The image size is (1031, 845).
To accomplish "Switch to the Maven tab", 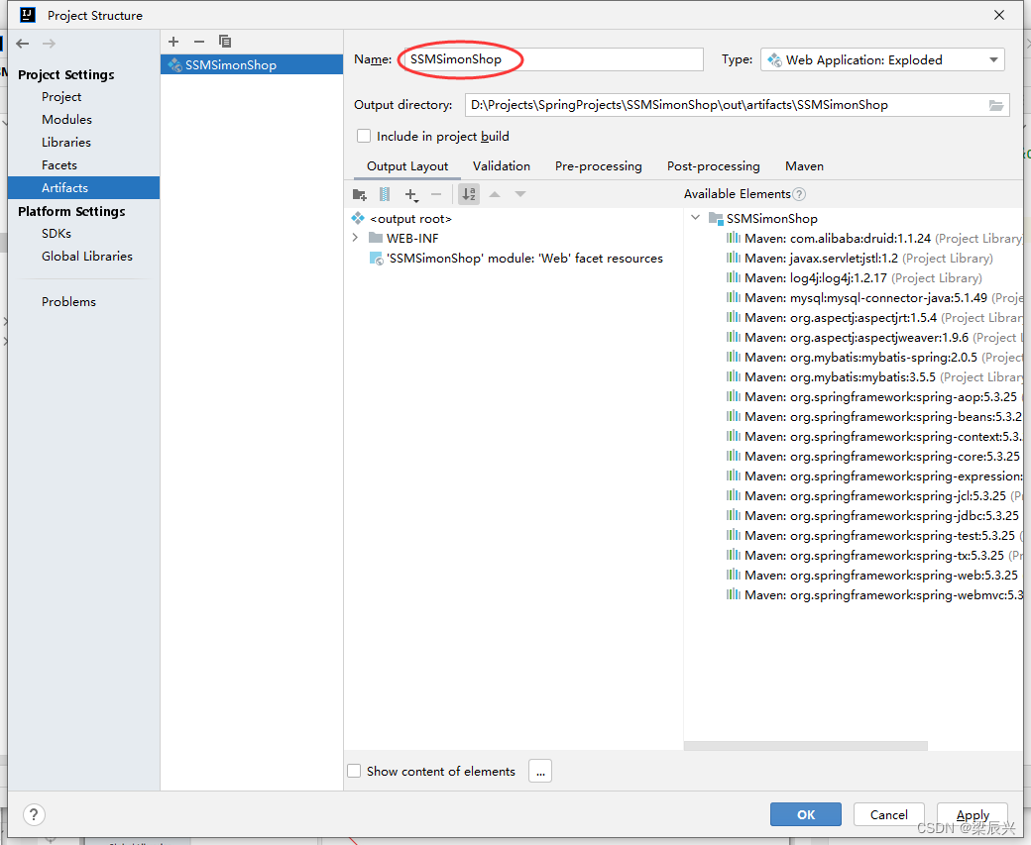I will pos(804,166).
